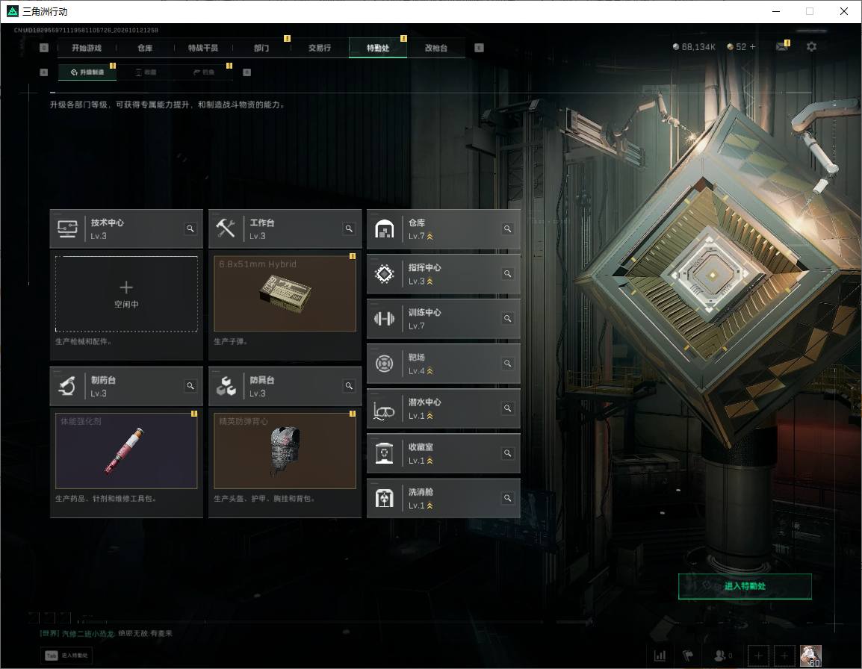
Task: Click the empty 空闲中 production slot
Action: coord(126,293)
